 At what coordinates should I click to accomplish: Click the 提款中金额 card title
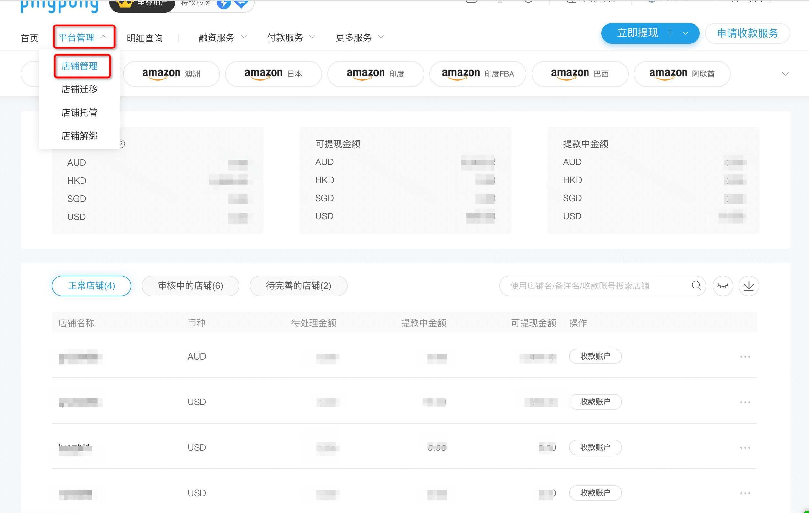click(586, 144)
